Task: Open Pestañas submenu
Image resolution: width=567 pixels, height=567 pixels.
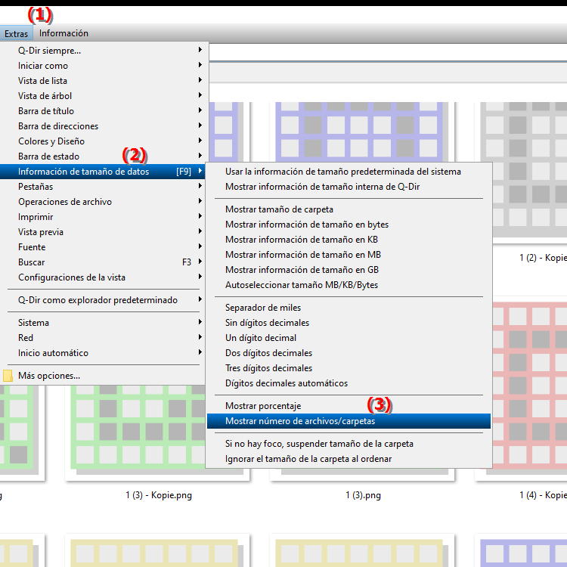Action: pyautogui.click(x=104, y=187)
